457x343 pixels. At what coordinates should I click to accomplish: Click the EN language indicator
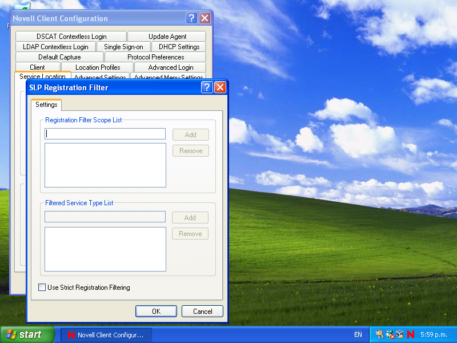(358, 334)
